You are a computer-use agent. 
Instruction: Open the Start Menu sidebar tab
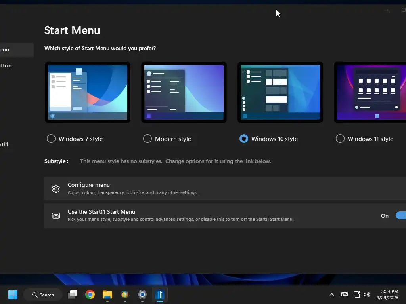click(17, 49)
